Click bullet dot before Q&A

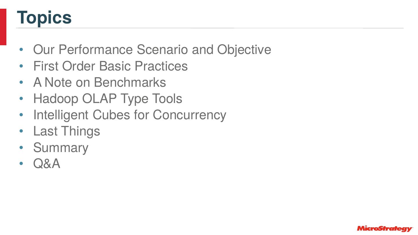pyautogui.click(x=21, y=164)
